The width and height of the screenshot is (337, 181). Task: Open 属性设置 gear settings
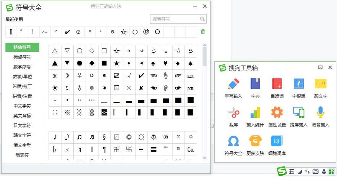pyautogui.click(x=277, y=117)
